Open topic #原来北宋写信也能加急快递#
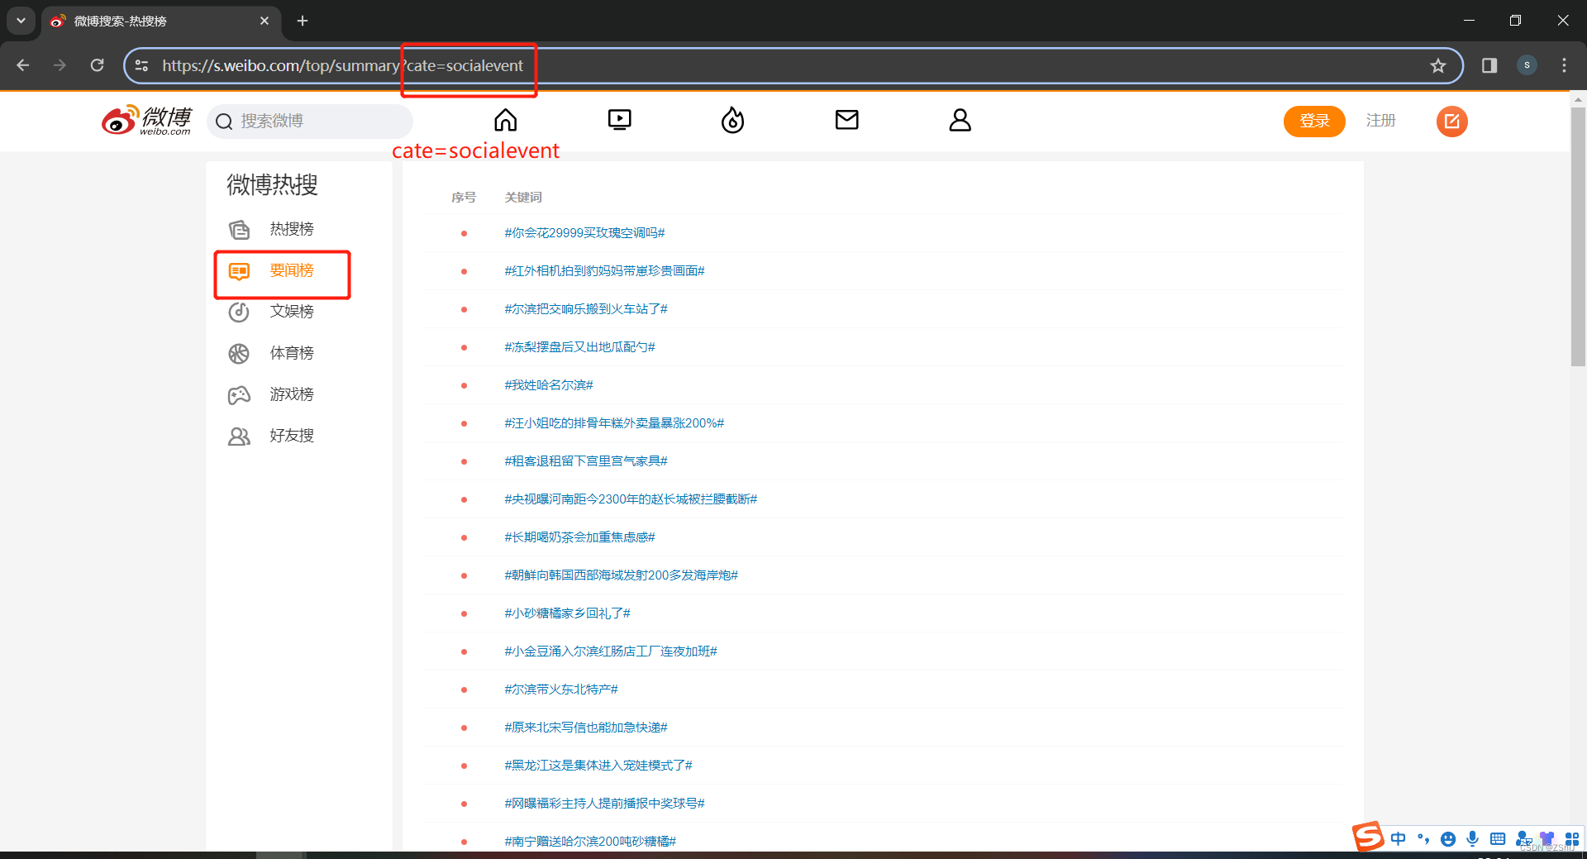This screenshot has height=859, width=1587. (x=586, y=728)
